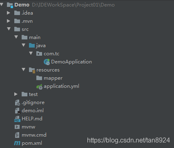This screenshot has height=148, width=174.
Task: Select the main folder name
Action: click(35, 37)
